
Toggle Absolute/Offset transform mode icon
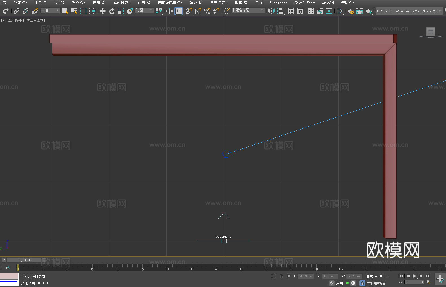[x=289, y=276]
